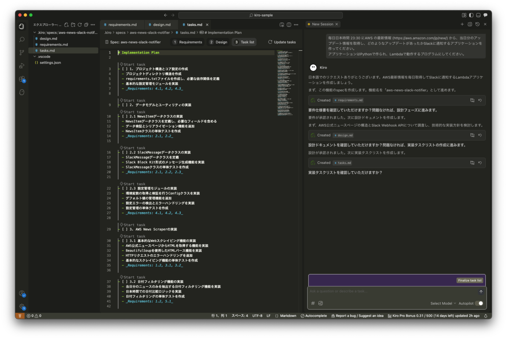Open the Extensions view with badge
Image resolution: width=507 pixels, height=339 pixels.
coord(22,79)
